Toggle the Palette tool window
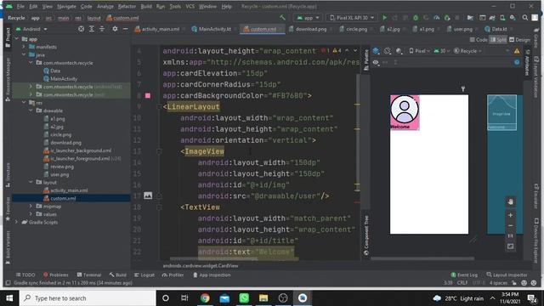This screenshot has width=544, height=306. [366, 60]
